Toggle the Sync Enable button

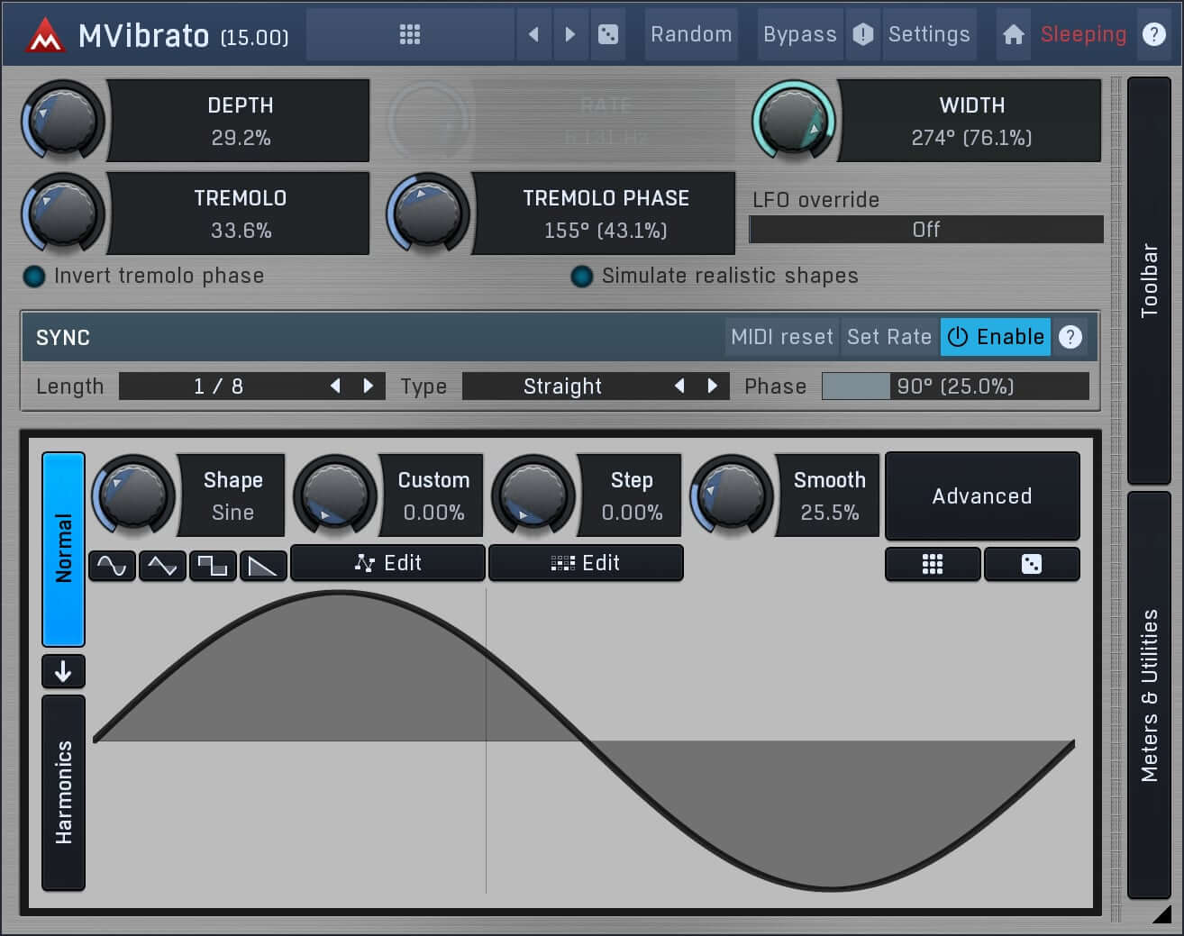(996, 337)
